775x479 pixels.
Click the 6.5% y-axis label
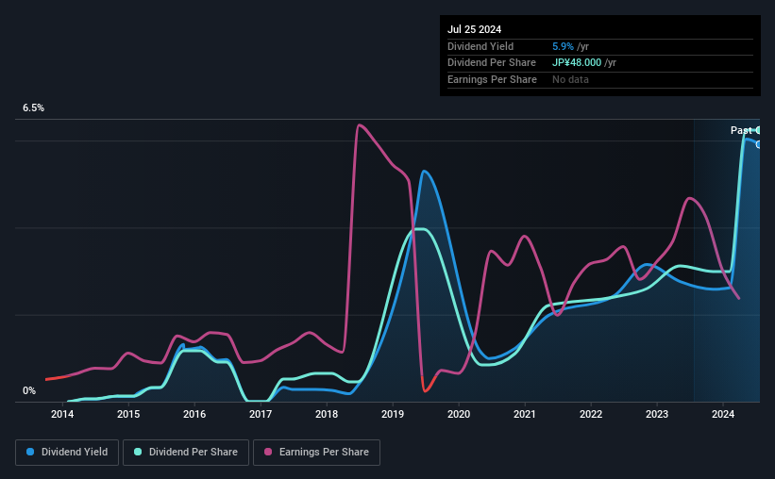[x=34, y=107]
